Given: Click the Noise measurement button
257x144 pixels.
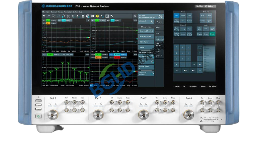Looking at the screenshot, I should [x=146, y=47].
